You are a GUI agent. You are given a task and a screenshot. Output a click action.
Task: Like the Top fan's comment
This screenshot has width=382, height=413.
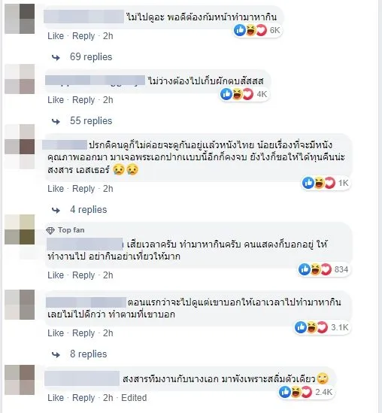click(x=56, y=275)
